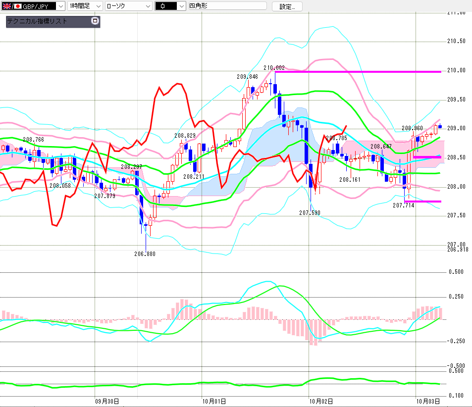Screen dimensions: 472x407
Task: Click the 設定... settings button
Action: click(287, 6)
